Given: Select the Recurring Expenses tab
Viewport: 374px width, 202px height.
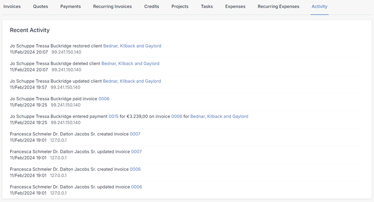Looking at the screenshot, I should click(x=278, y=6).
